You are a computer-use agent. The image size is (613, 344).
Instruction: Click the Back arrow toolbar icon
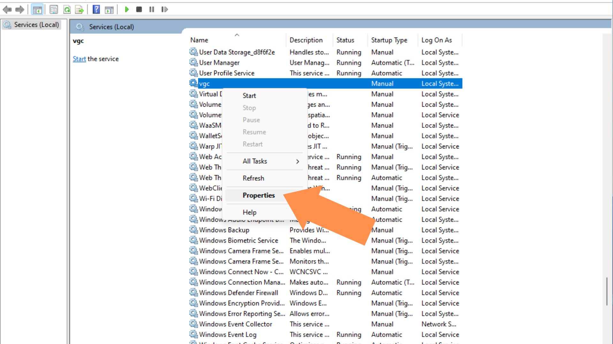click(x=7, y=10)
